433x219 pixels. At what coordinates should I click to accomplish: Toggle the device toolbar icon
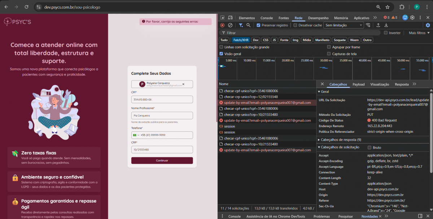pos(230,18)
